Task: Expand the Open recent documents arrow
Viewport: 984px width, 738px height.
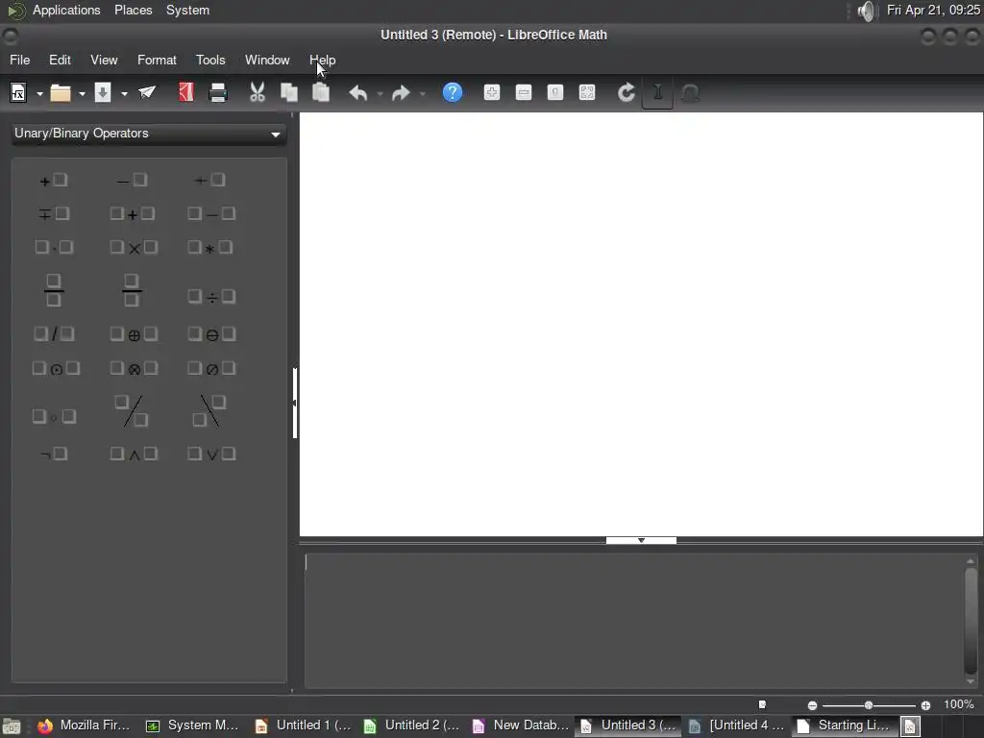Action: pyautogui.click(x=82, y=93)
